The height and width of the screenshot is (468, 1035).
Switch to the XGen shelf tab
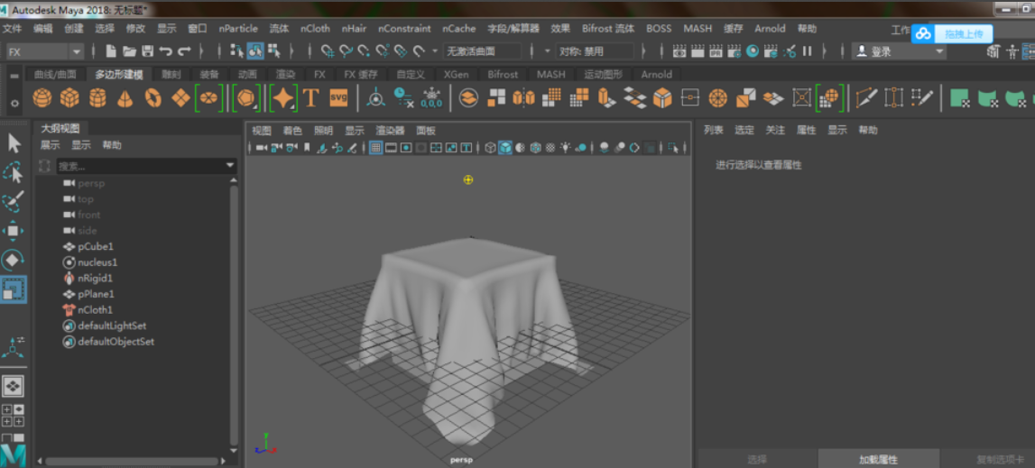coord(456,74)
